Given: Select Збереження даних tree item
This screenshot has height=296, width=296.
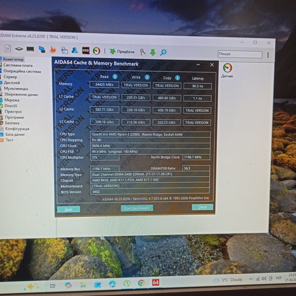Looking at the screenshot, I should (21, 94).
